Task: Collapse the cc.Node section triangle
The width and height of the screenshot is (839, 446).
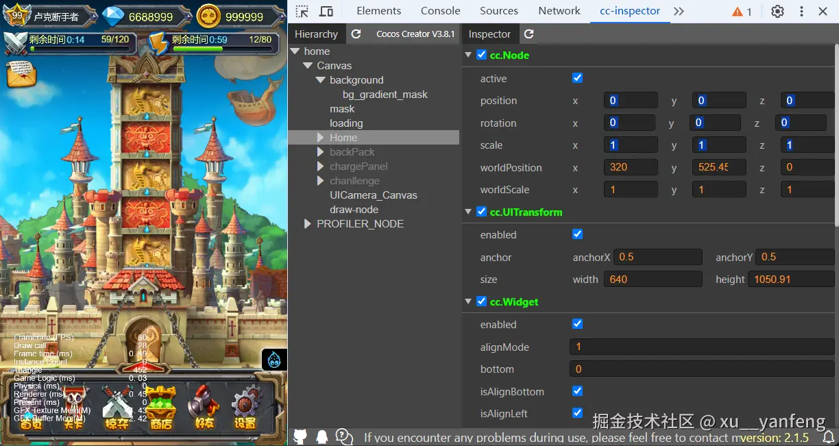Action: point(469,55)
